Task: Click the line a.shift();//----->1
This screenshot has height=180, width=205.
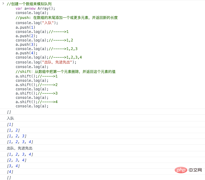Action: 37,76
